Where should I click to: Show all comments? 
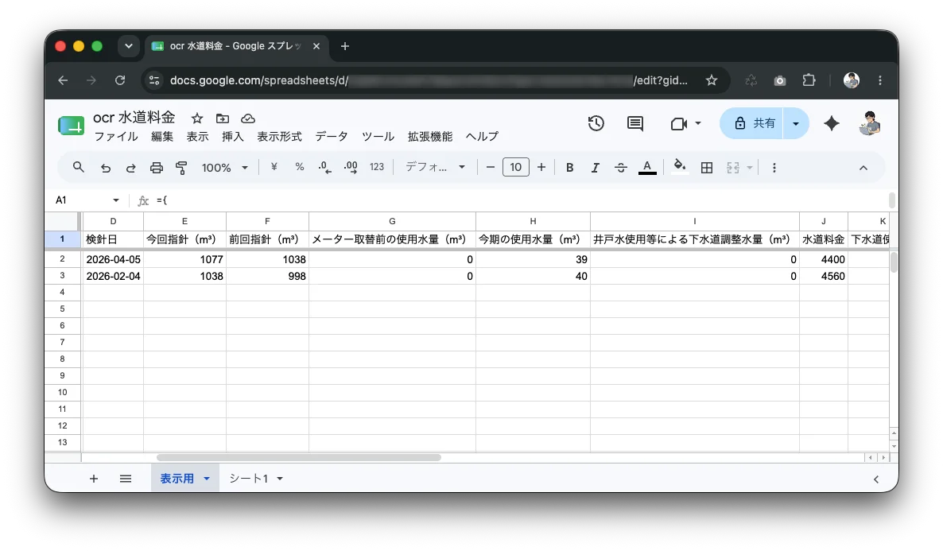(635, 123)
